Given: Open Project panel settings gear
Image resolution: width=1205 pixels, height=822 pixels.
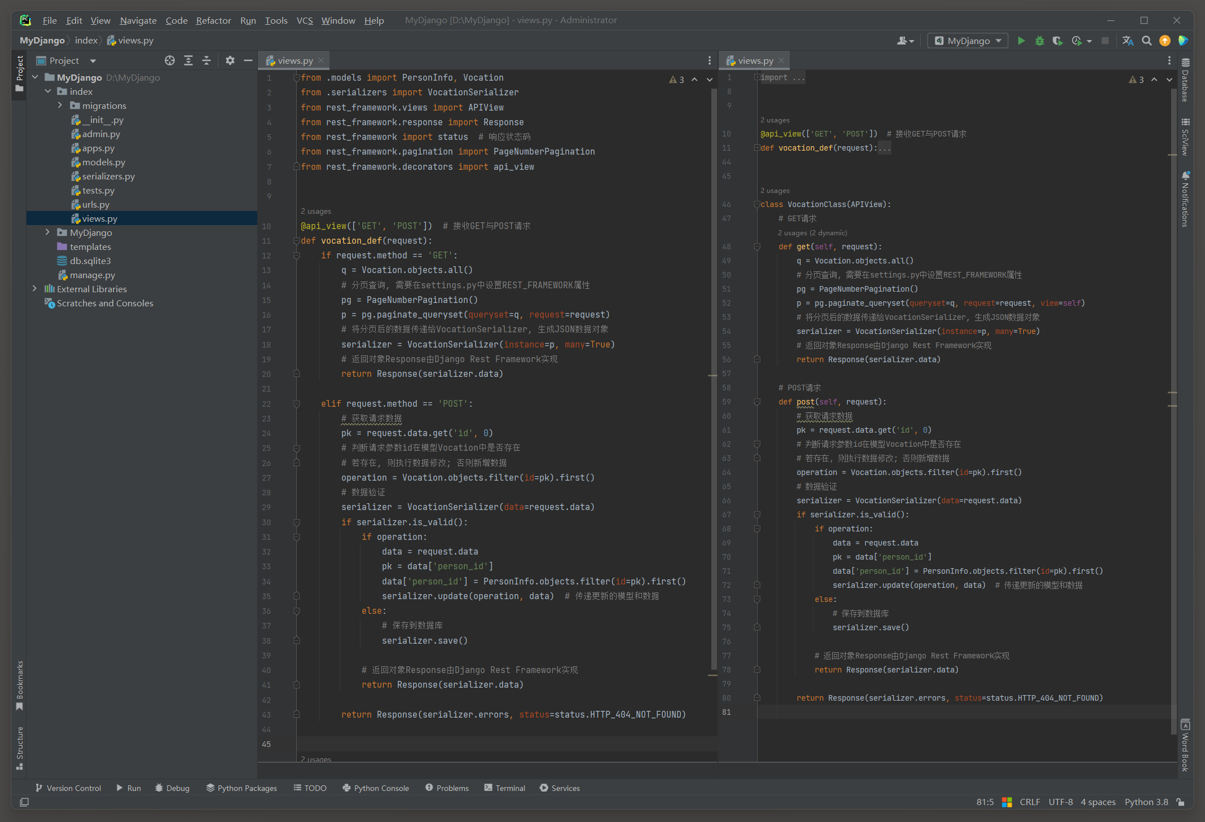Looking at the screenshot, I should [230, 60].
